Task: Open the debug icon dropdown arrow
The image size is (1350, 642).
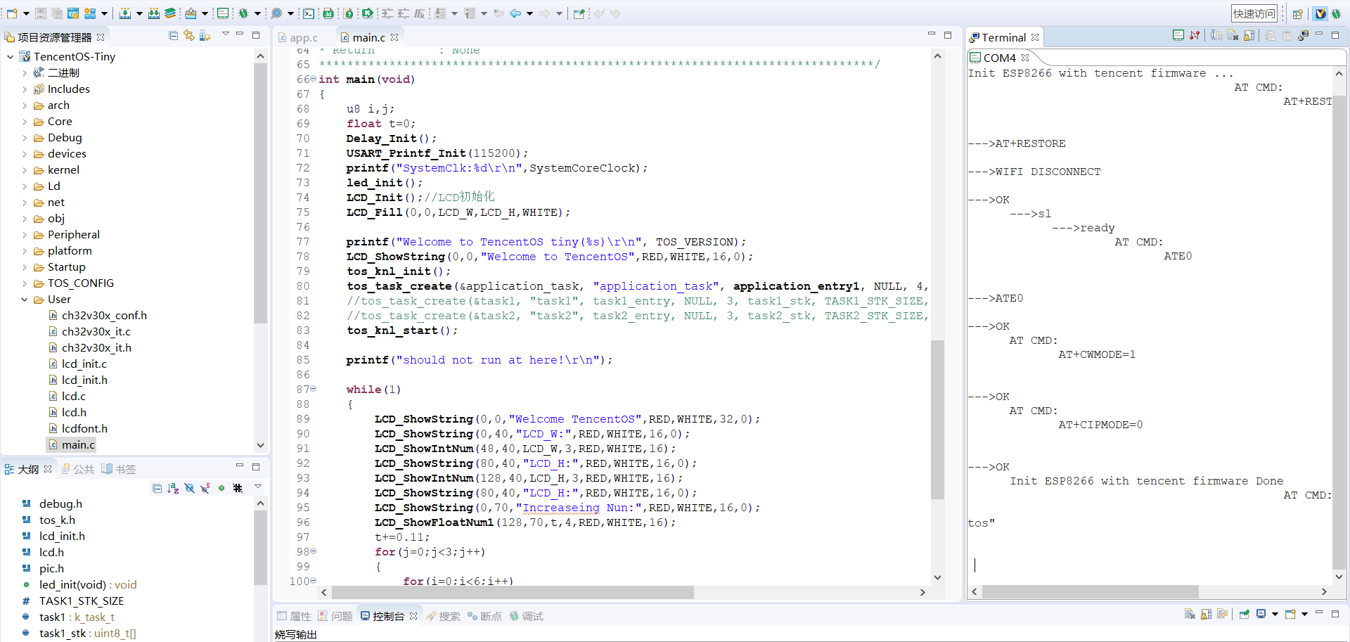Action: (x=257, y=13)
